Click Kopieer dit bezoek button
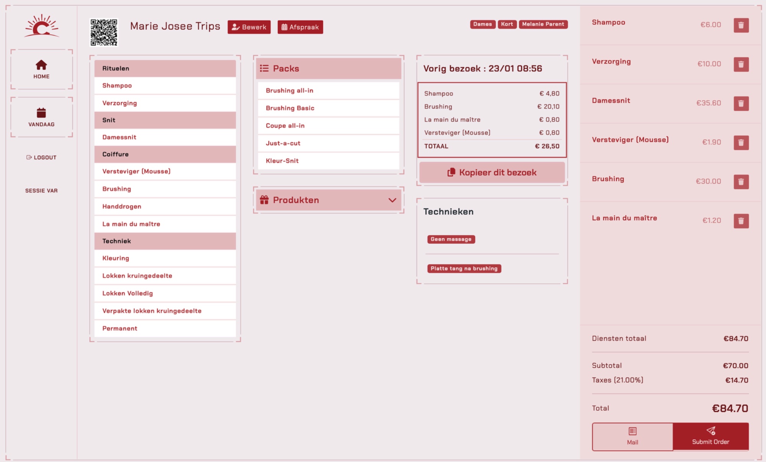 click(x=492, y=172)
